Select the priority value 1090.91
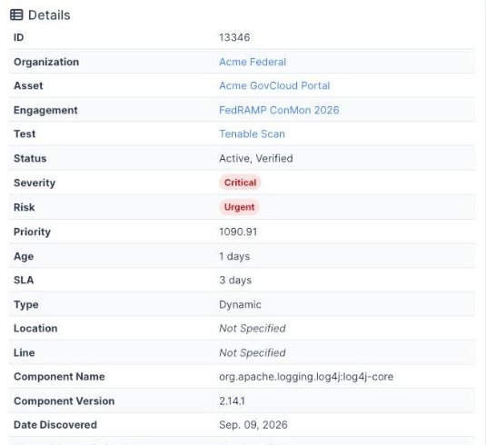The width and height of the screenshot is (486, 445). (238, 232)
